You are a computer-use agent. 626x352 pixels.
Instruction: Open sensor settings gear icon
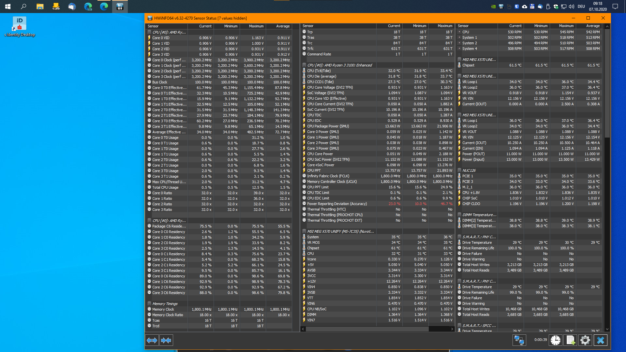click(x=585, y=340)
